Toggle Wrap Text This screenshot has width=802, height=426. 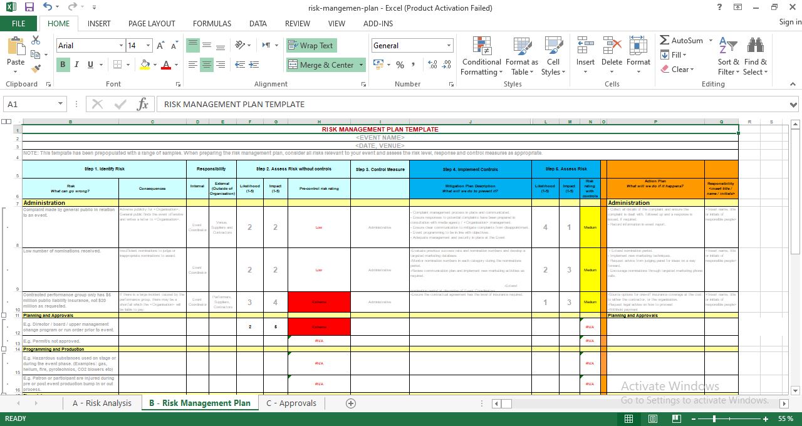[x=311, y=45]
